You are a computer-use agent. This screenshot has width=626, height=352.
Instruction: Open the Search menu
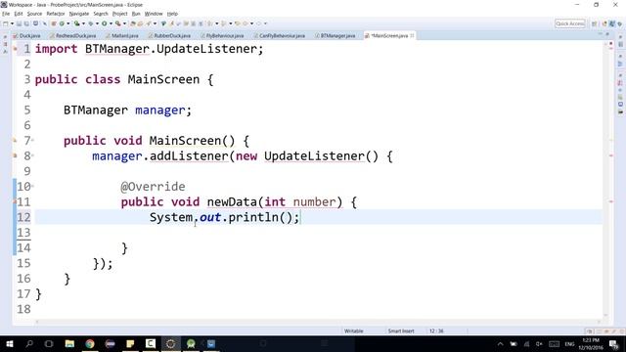click(101, 14)
